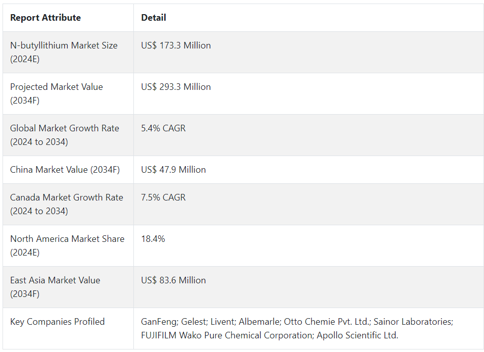Click the Report Attribute column header
Screen dimensions: 484x352
tap(45, 18)
